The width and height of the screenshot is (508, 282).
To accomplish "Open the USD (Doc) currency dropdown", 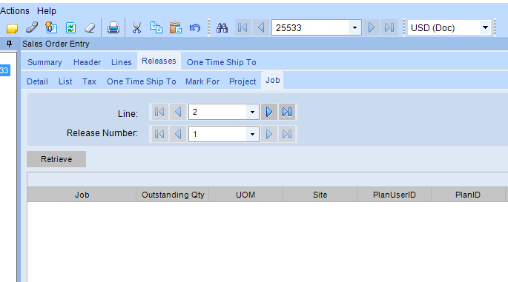I will coord(485,28).
